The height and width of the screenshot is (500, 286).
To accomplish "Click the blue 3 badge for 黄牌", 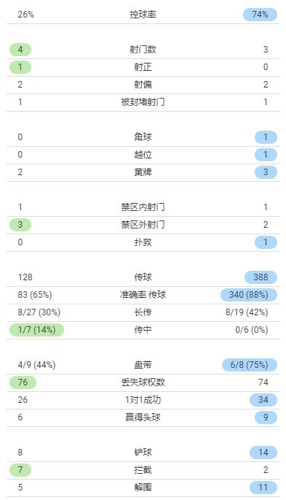I will coord(266,172).
